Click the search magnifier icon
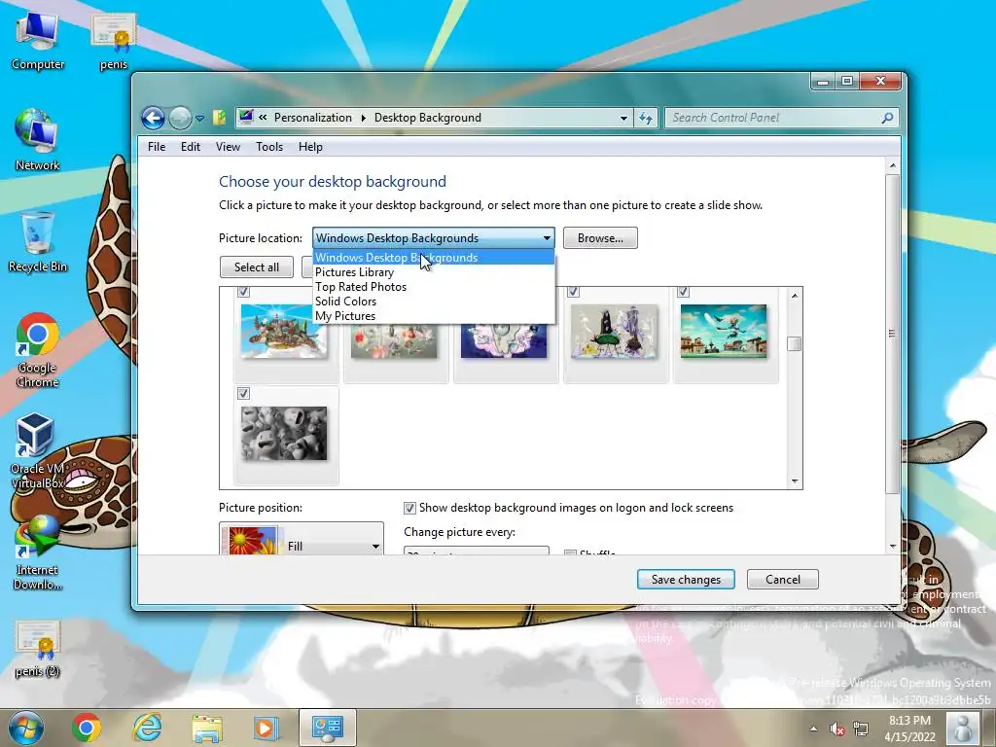Viewport: 996px width, 747px height. pyautogui.click(x=887, y=118)
